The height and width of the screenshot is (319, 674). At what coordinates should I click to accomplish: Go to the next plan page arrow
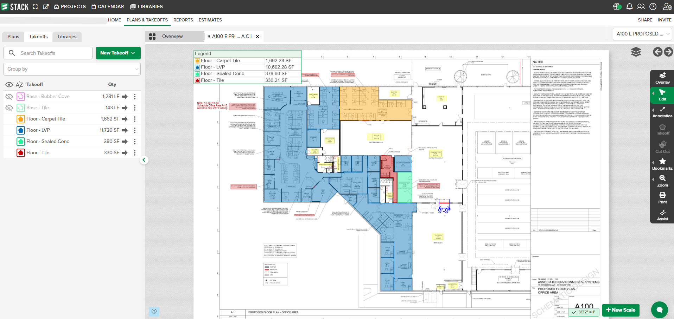pos(668,52)
